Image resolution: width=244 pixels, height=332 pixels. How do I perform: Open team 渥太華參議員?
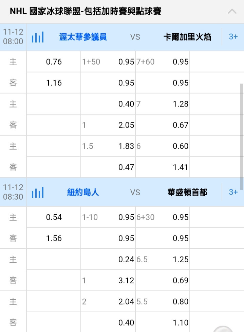pyautogui.click(x=83, y=37)
